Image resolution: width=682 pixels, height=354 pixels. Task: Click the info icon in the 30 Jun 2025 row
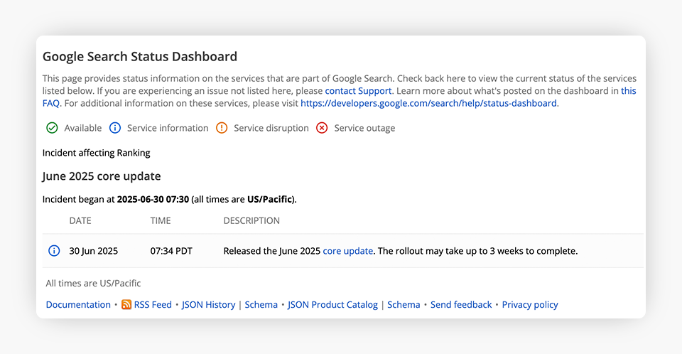point(54,251)
